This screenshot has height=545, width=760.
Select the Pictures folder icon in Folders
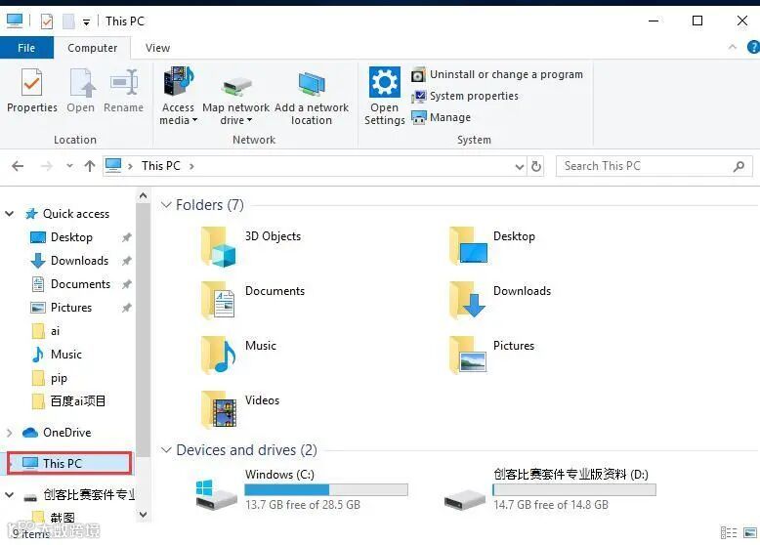(x=468, y=355)
